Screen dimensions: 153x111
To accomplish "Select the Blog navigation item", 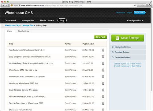I will (x=62, y=20).
